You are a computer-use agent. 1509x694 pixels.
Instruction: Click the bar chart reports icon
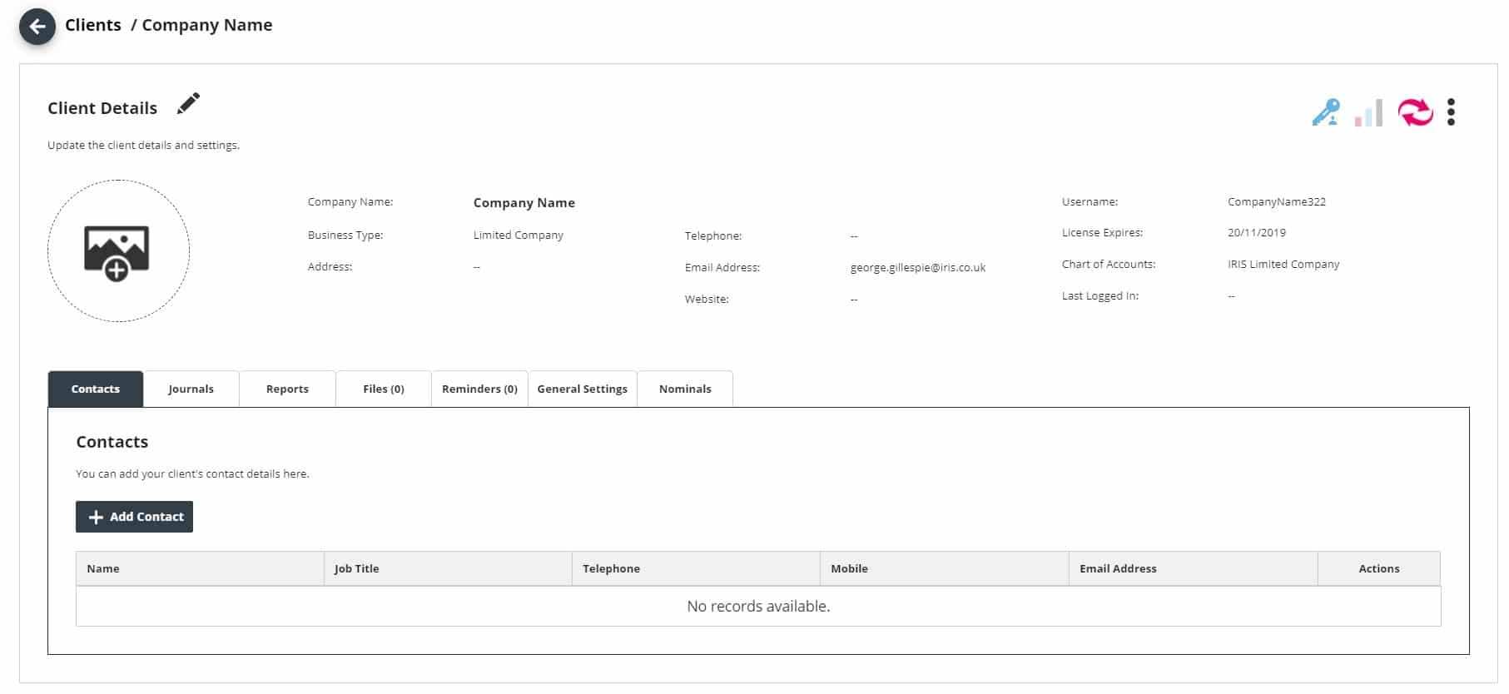coord(1368,113)
